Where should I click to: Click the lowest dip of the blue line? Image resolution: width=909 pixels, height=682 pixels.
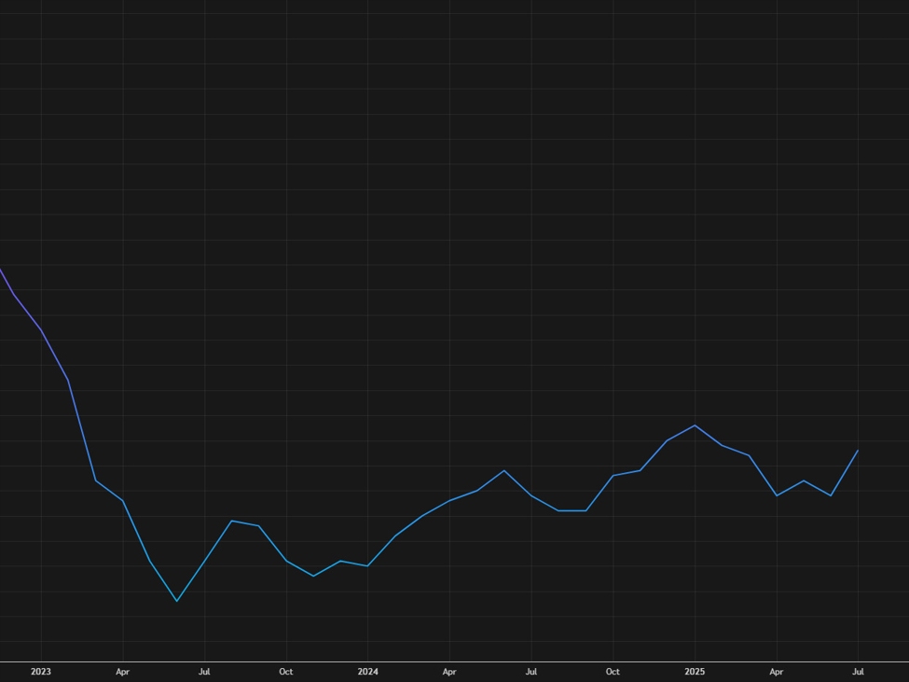(x=177, y=600)
